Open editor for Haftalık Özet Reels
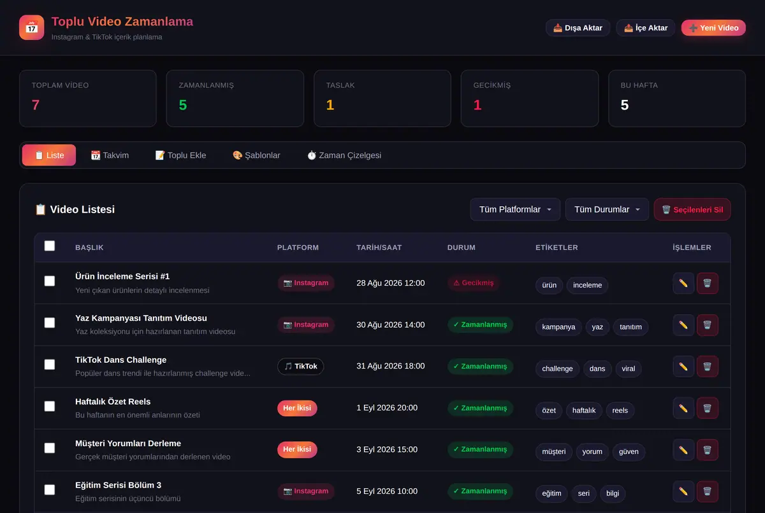 click(x=683, y=408)
